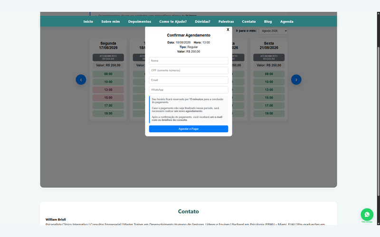Viewport: 380px width, 237px height.
Task: Select Segunda 19:00 time slot
Action: pos(108,113)
